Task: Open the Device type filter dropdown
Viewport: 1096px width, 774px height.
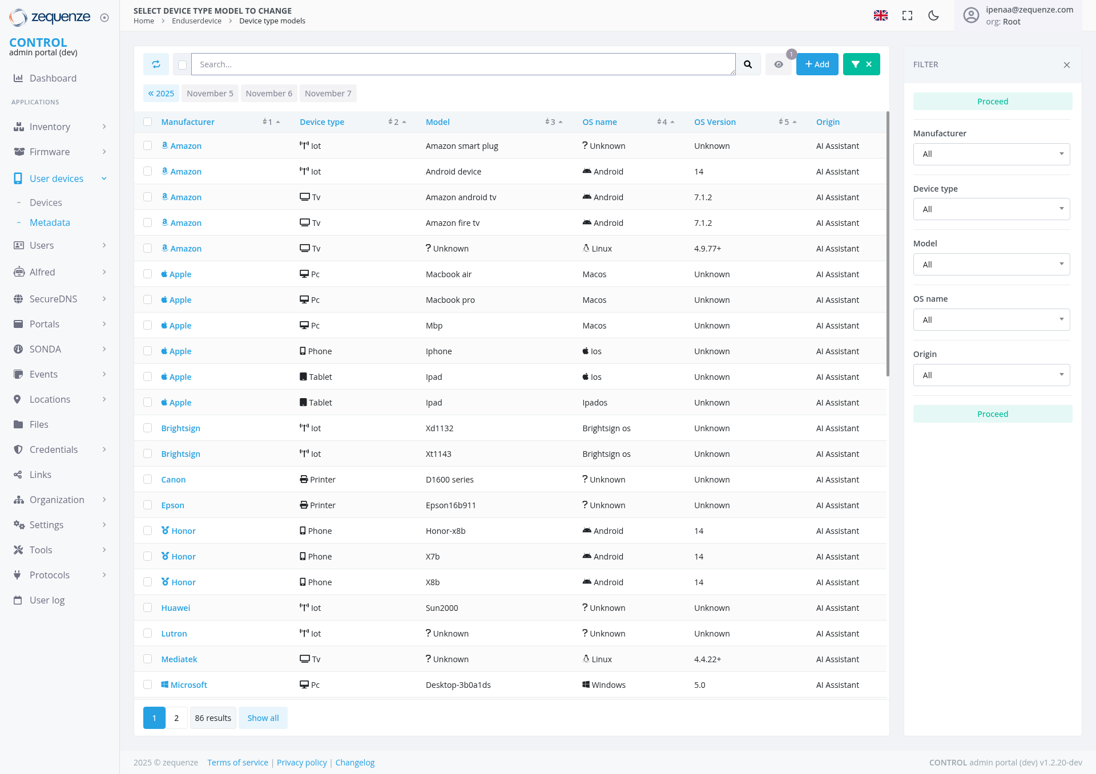Action: pyautogui.click(x=992, y=209)
